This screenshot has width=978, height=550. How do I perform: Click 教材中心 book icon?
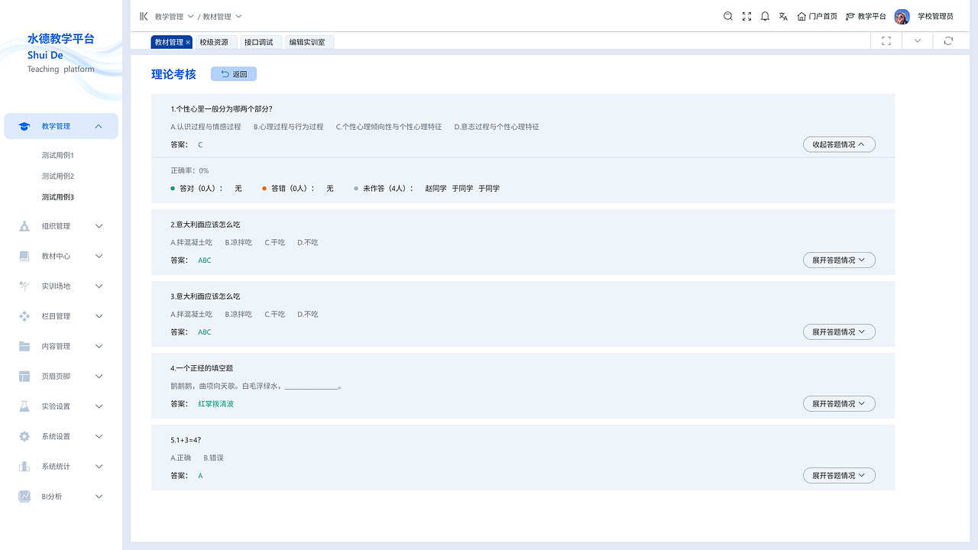24,256
